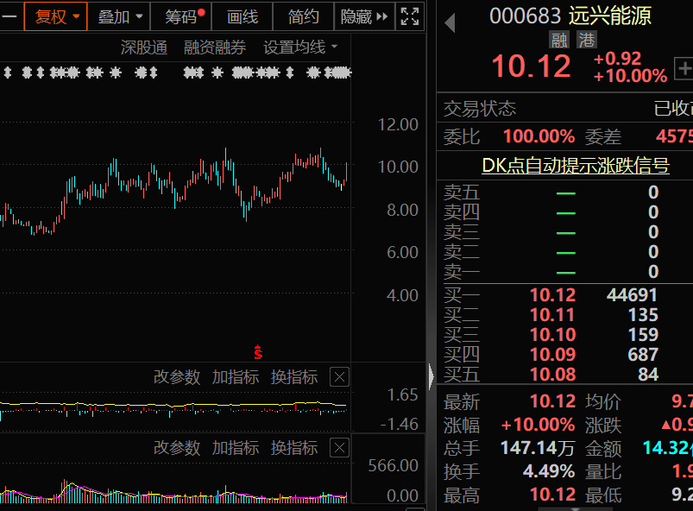This screenshot has width=693, height=511.
Task: Click 换指标 in the volume panel
Action: point(294,448)
